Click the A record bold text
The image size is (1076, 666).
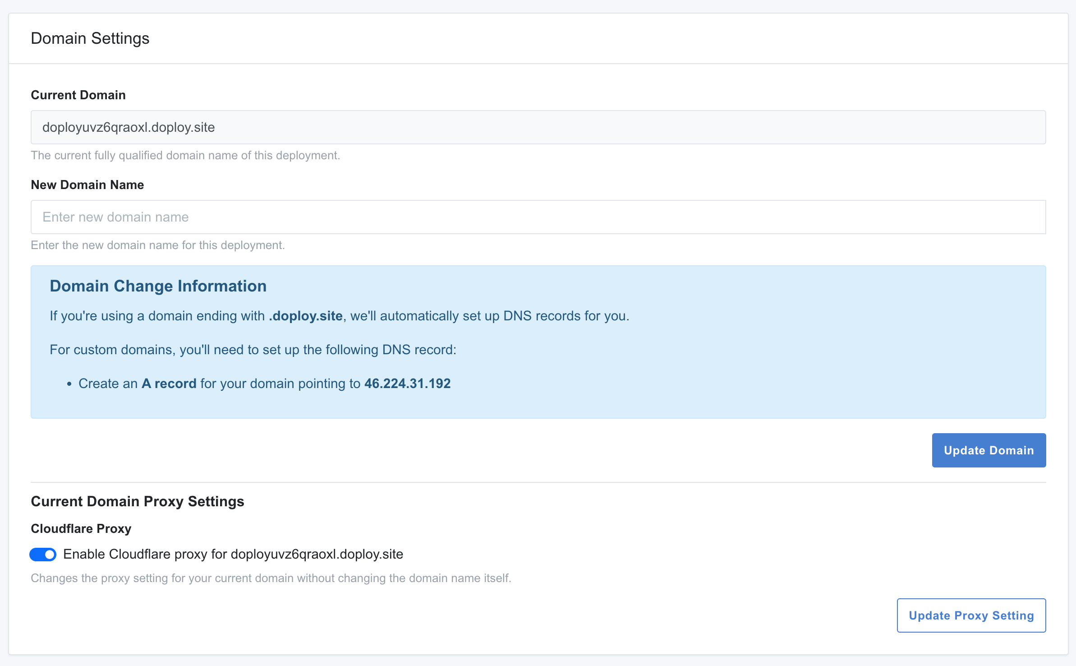coord(169,383)
